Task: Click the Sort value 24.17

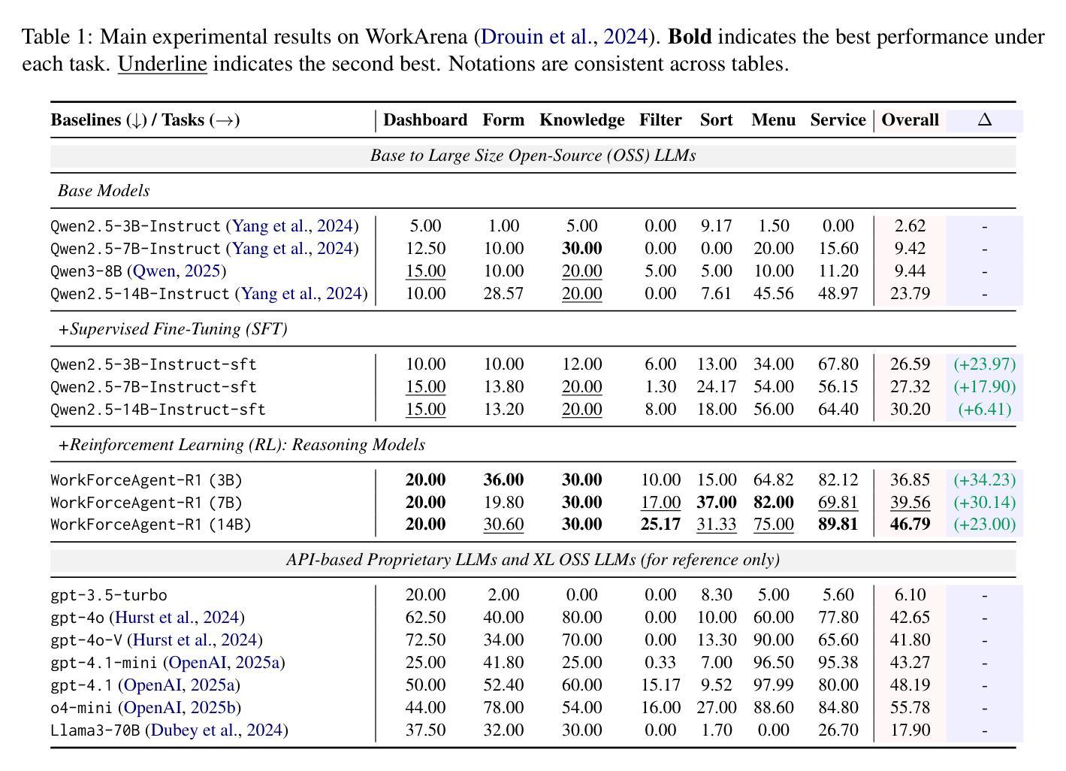Action: tap(717, 387)
